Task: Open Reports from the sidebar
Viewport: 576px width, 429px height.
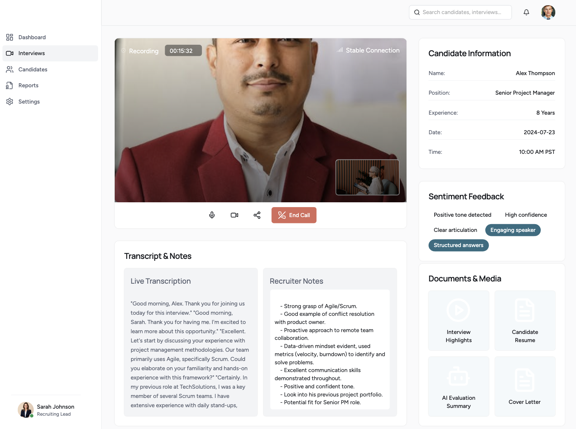Action: (28, 85)
